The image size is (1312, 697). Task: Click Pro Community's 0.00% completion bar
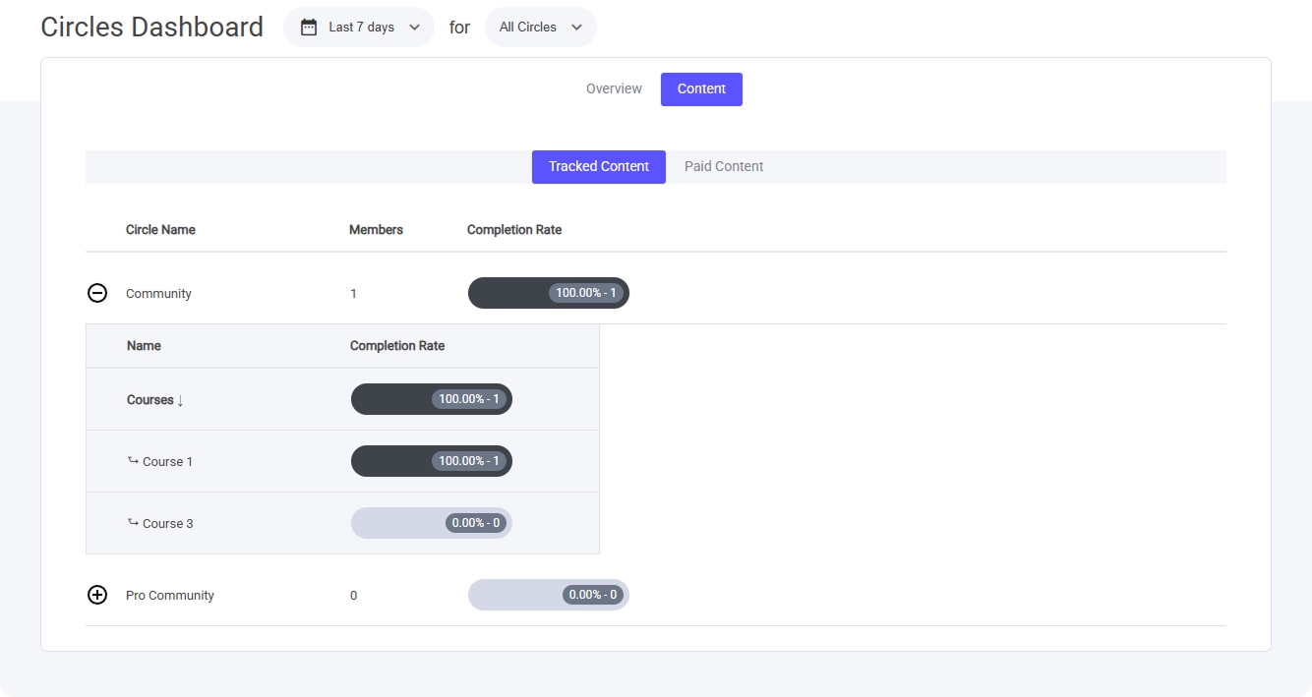coord(548,595)
